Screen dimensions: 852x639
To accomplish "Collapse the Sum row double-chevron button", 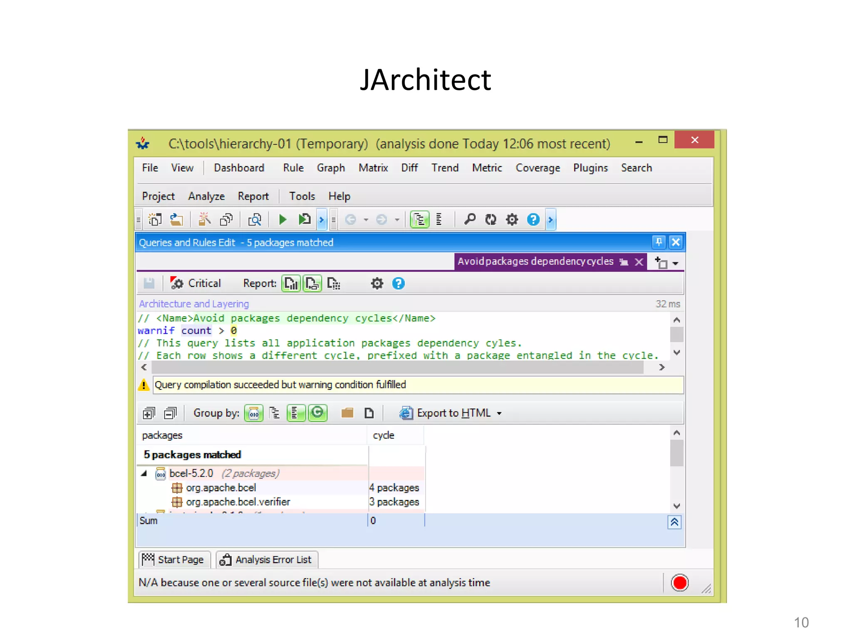I will 674,522.
